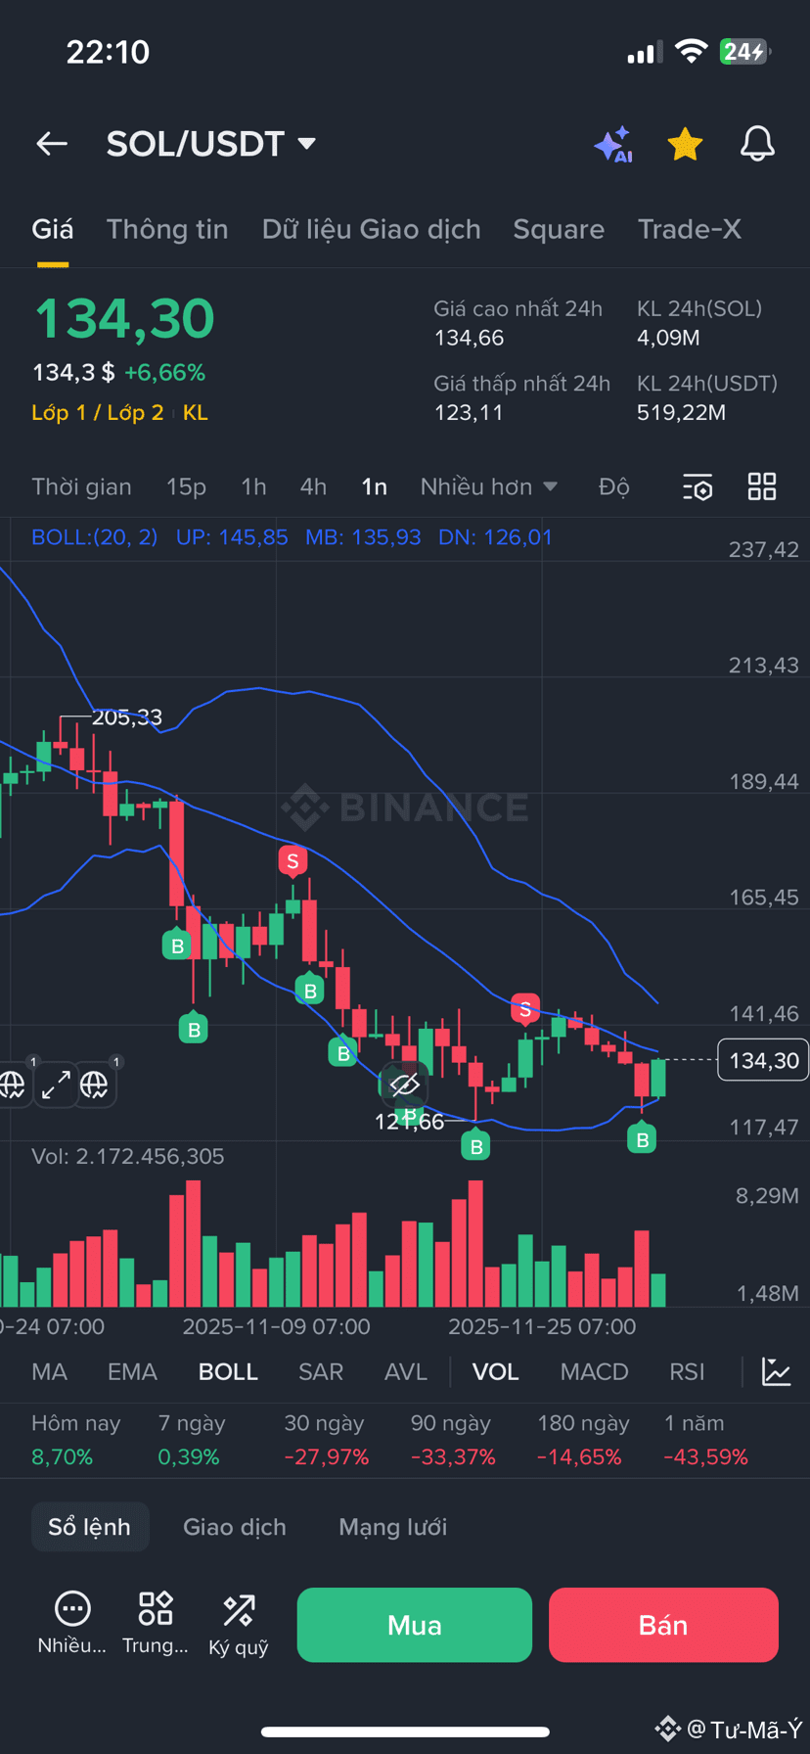Click the 1 năm -43,59% performance
Image resolution: width=810 pixels, height=1754 pixels.
click(706, 1440)
